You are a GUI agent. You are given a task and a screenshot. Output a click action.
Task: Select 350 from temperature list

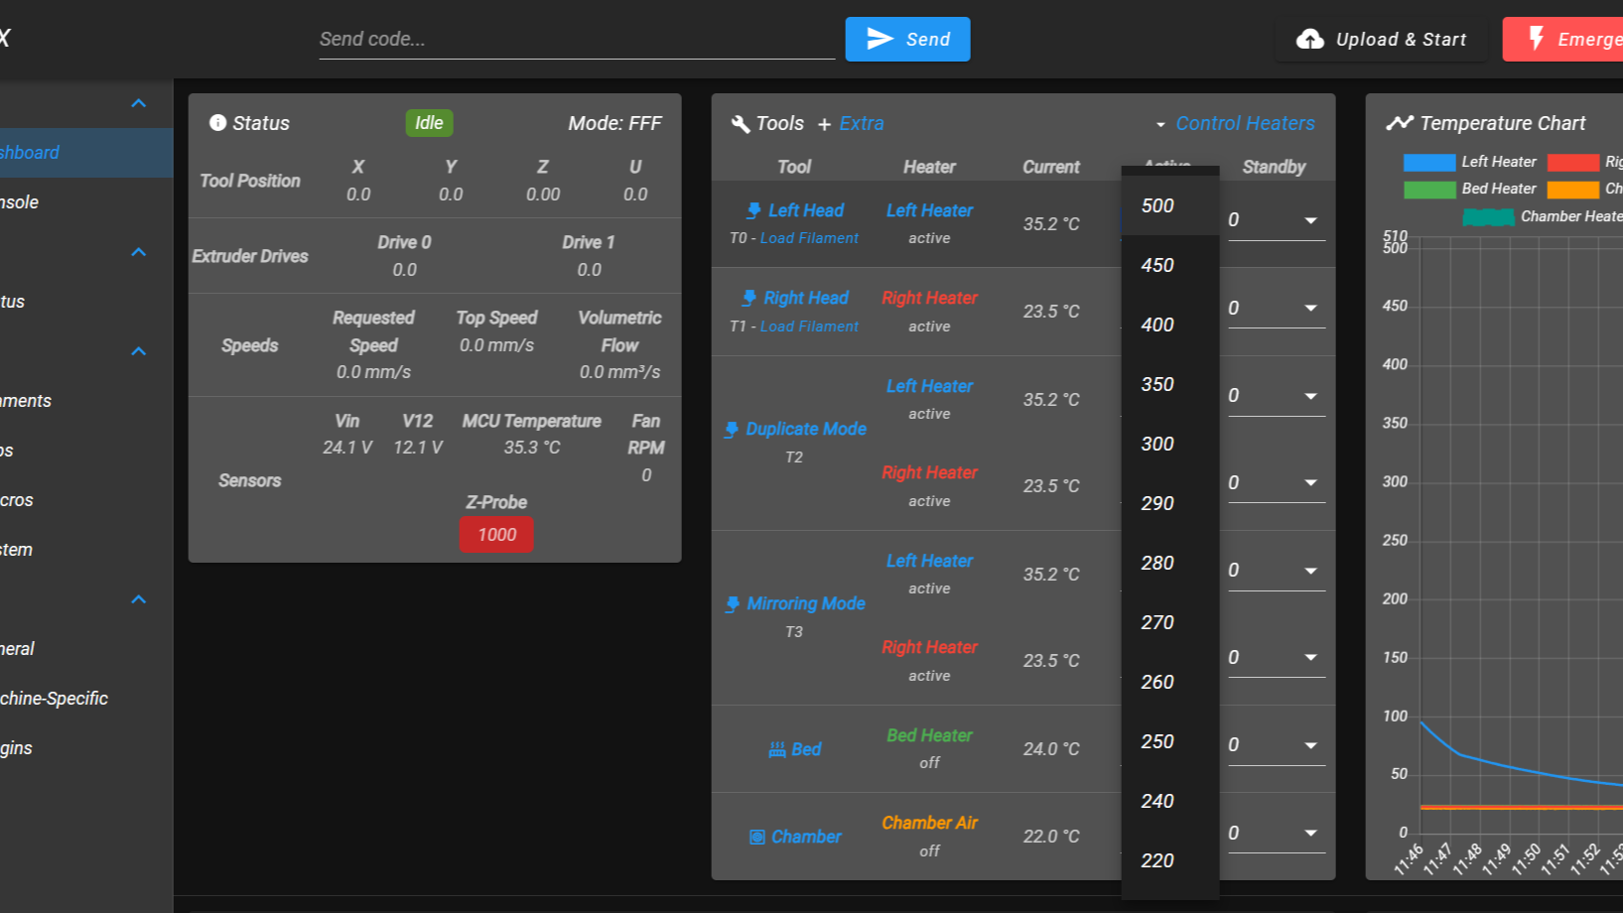pos(1170,384)
